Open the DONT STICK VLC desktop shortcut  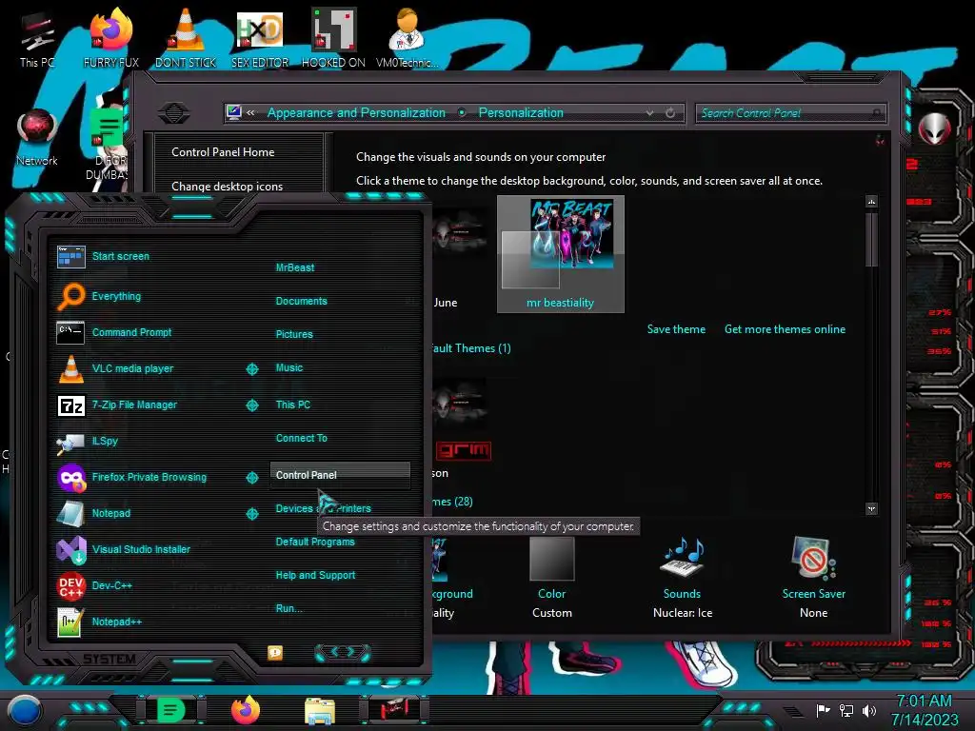[x=186, y=39]
